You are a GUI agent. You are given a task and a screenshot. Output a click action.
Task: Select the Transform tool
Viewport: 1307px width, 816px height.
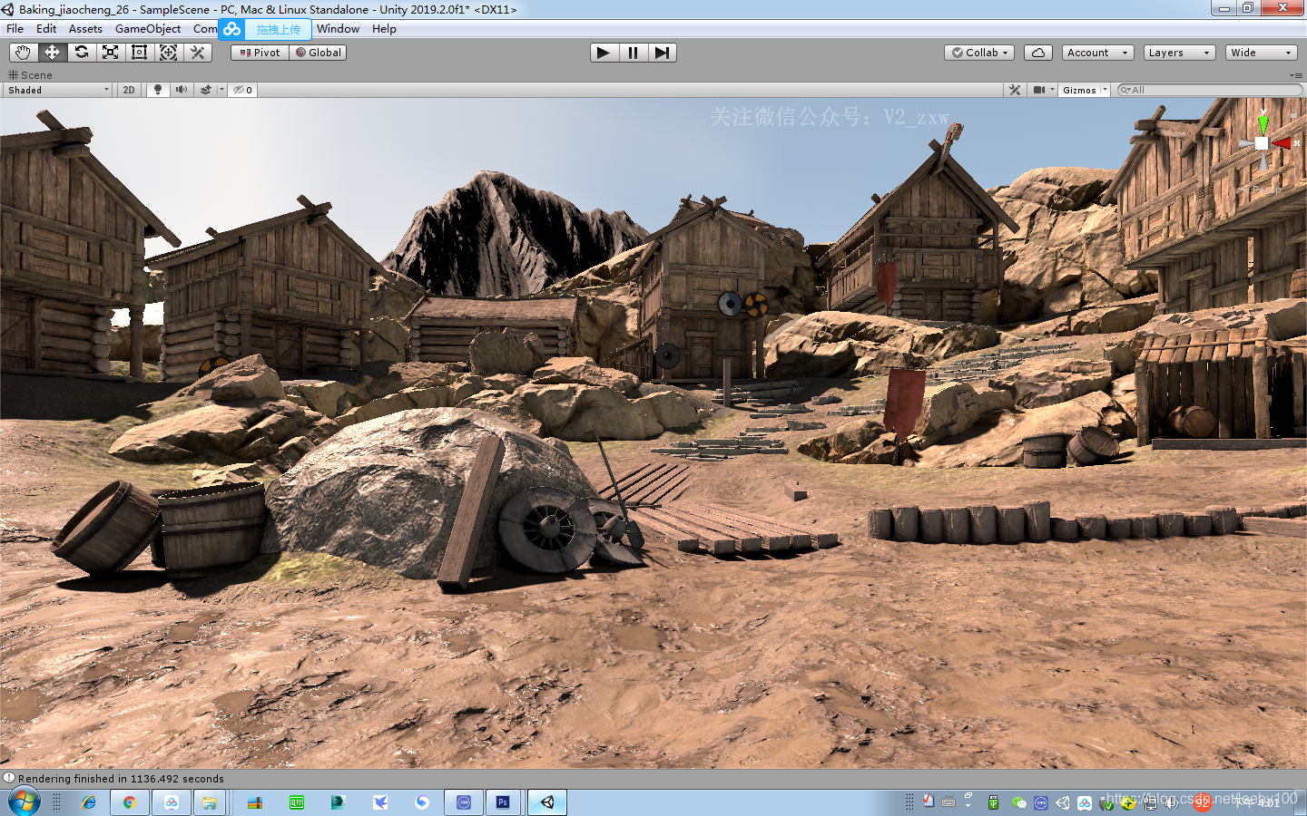click(168, 53)
